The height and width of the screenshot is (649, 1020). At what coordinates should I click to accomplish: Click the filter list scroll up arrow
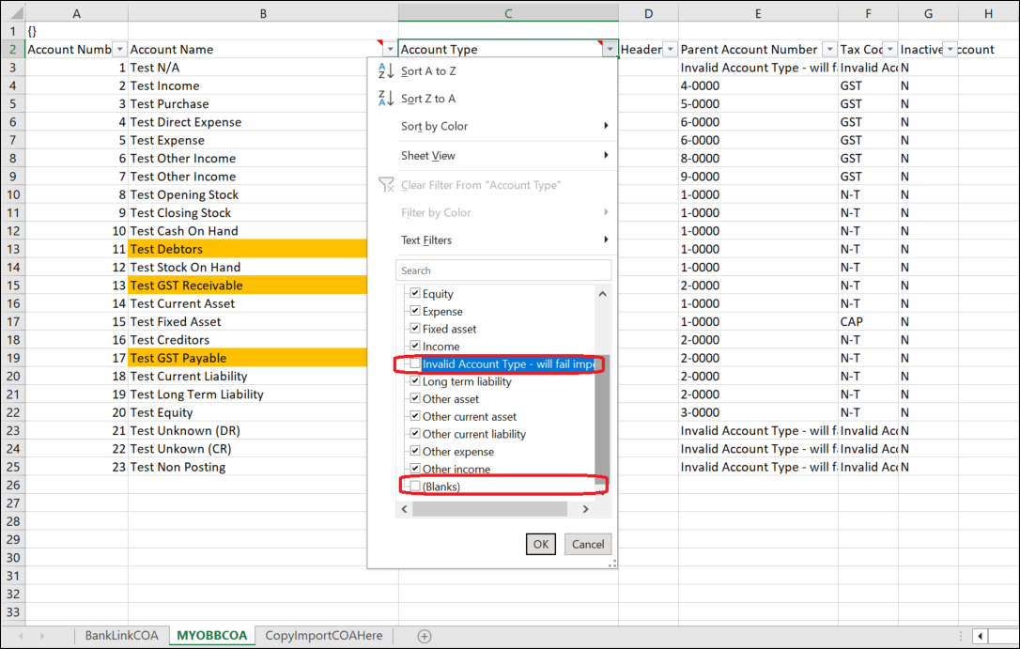pyautogui.click(x=602, y=294)
